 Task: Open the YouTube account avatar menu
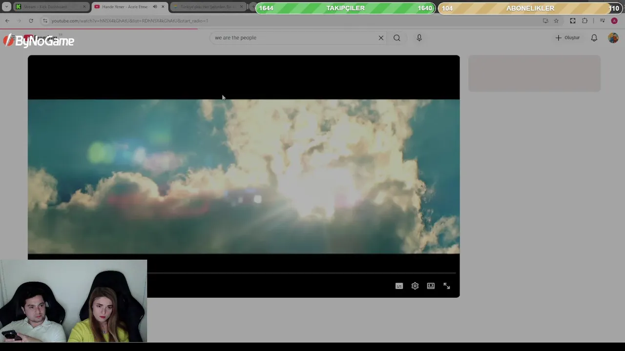pos(613,38)
